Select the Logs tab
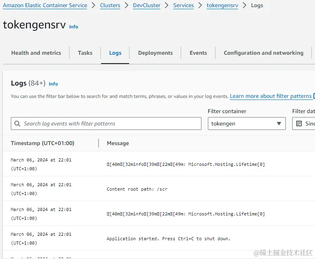 (115, 53)
